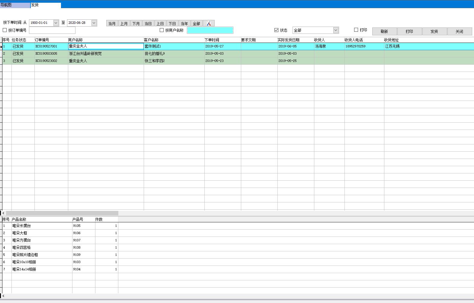Open the end date 2020-06-28 dropdown

[x=94, y=23]
